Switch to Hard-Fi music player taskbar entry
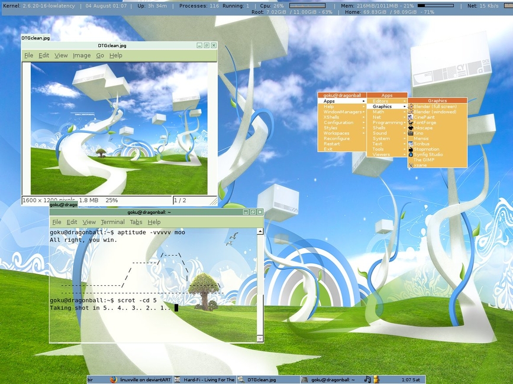Screen dimensions: 513x384 pos(205,379)
